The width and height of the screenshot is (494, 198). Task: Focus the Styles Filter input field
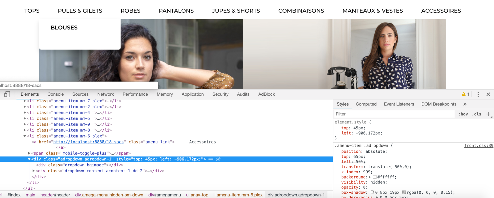[394, 114]
